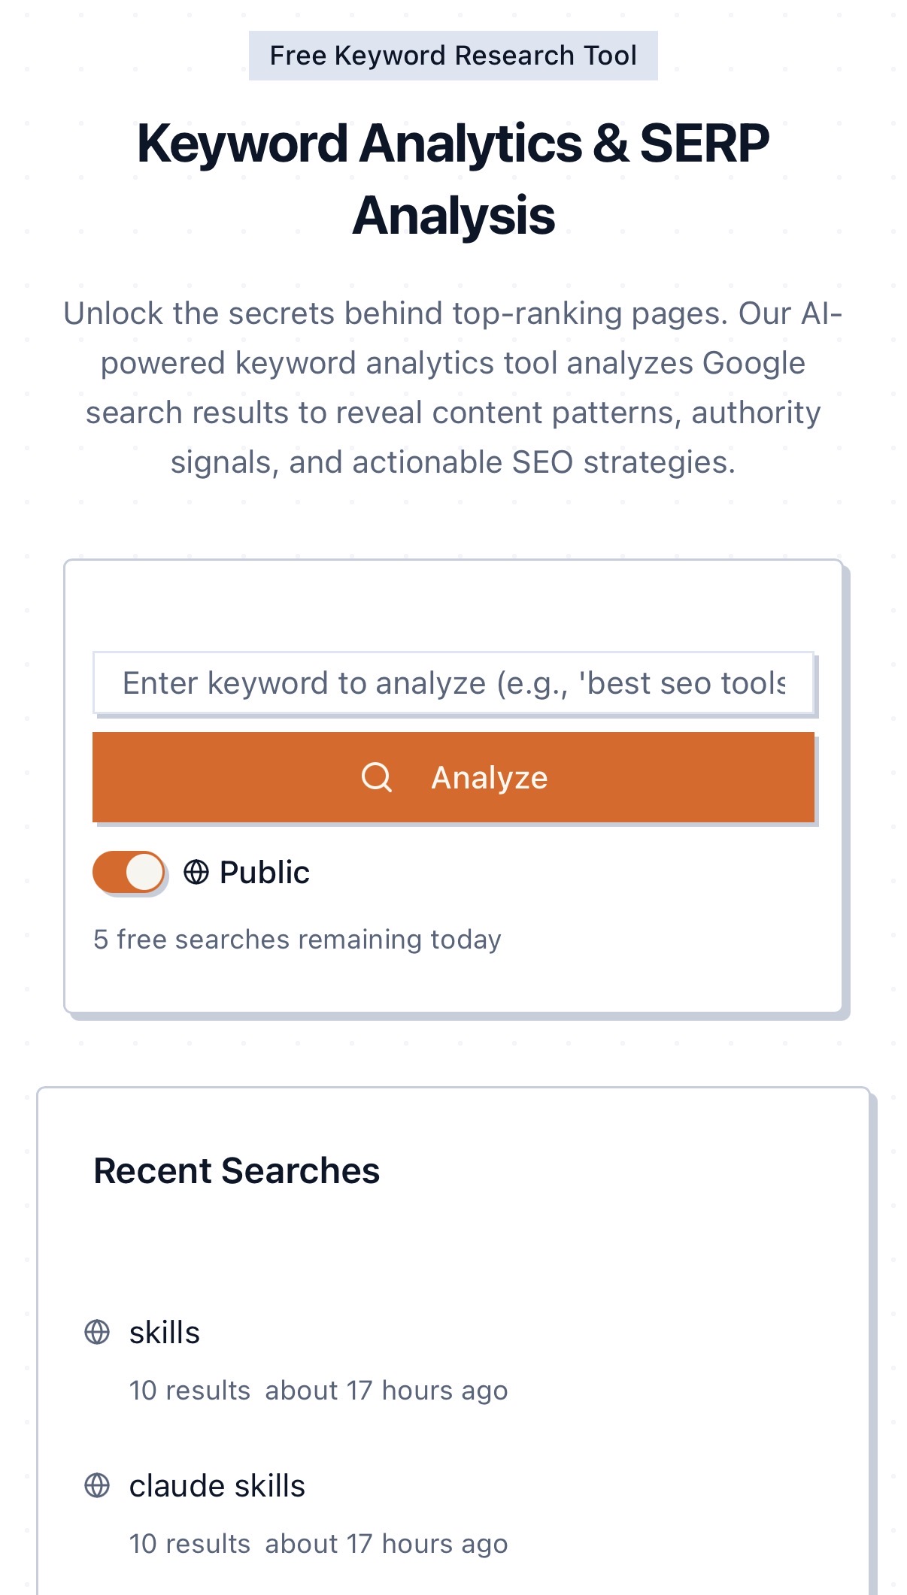The height and width of the screenshot is (1595, 907).
Task: Click '10 results' under claude skills entry
Action: point(190,1544)
